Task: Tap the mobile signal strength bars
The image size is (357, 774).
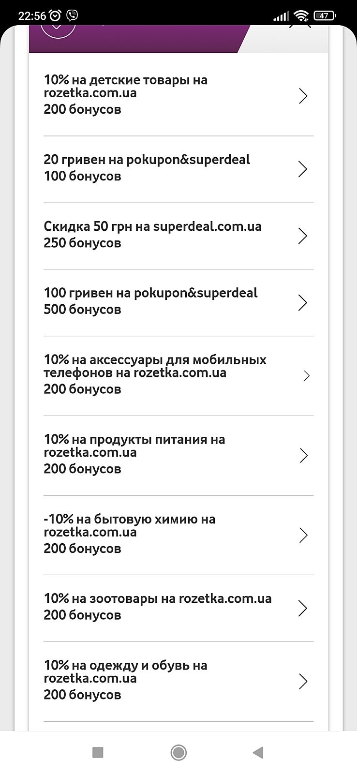Action: (x=281, y=16)
